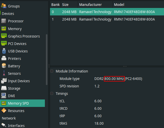The image size is (164, 128).
Task: Collapse the Module Information section
Action: pos(52,71)
